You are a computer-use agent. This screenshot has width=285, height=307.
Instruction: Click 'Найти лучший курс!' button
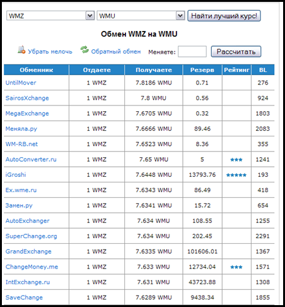[224, 16]
